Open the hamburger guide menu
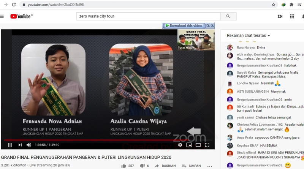 click(x=2, y=16)
